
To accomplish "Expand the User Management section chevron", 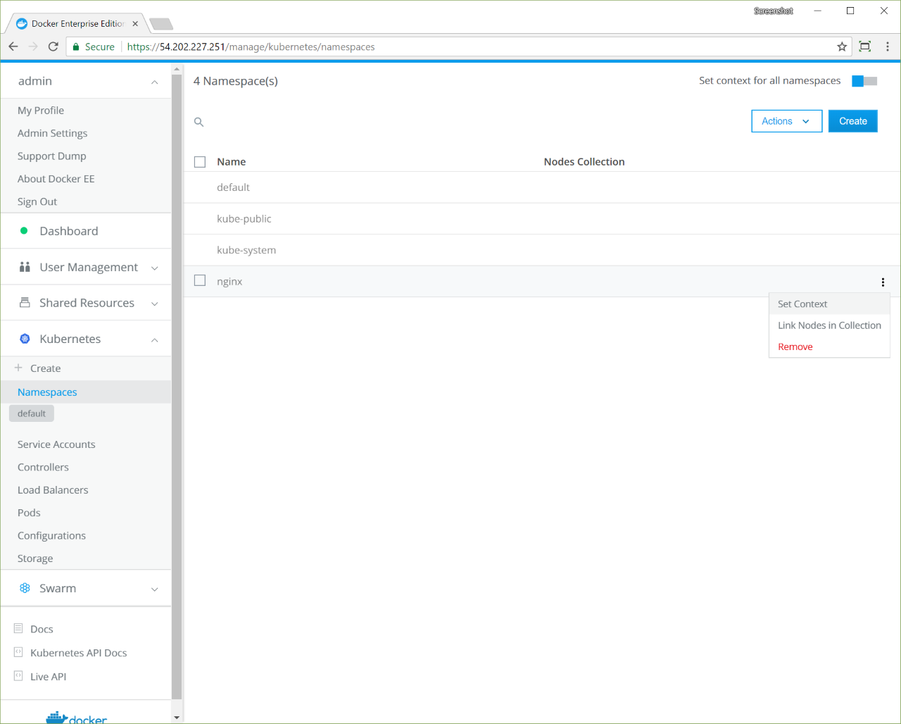I will [155, 268].
